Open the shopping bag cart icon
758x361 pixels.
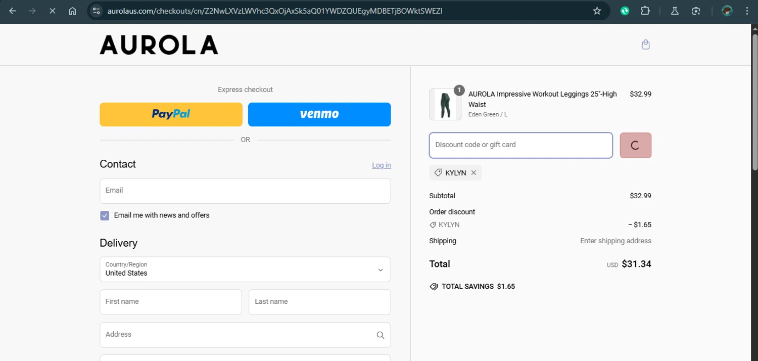pos(645,44)
